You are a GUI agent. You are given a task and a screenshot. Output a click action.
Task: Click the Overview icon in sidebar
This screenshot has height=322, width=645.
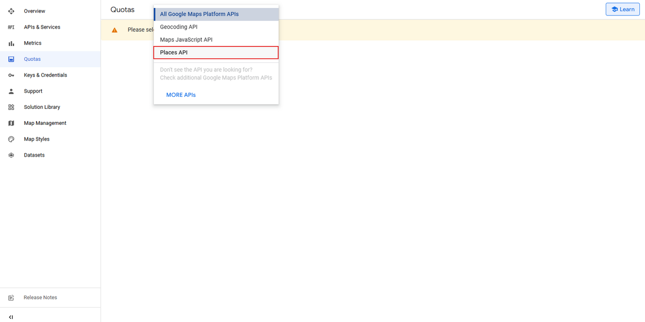click(x=11, y=11)
